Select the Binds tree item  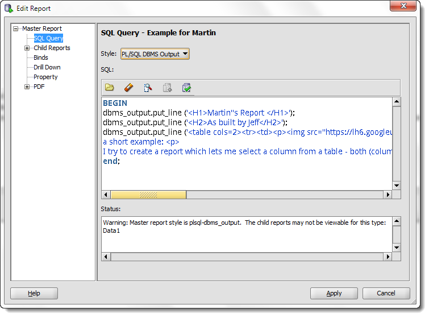pos(41,57)
